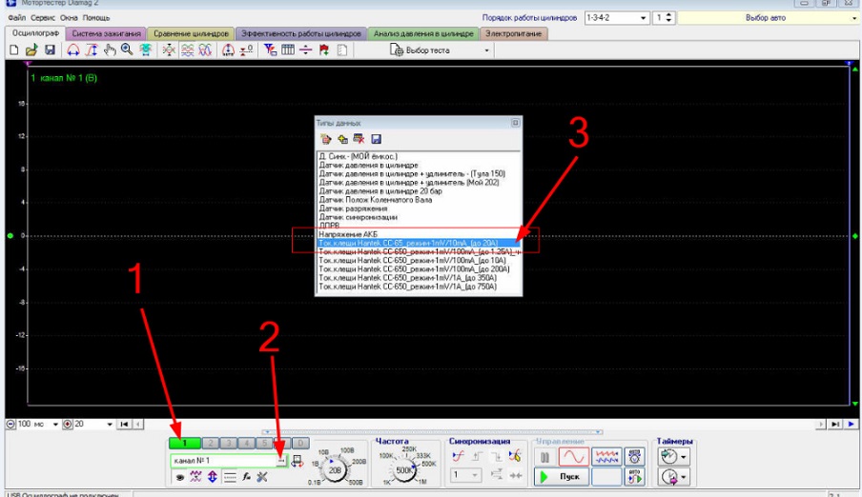
Task: Toggle the eye visibility icon for channel
Action: point(180,477)
